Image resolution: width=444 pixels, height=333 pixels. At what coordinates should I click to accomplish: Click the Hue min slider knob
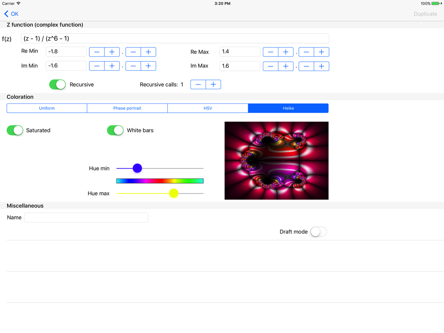coord(137,168)
